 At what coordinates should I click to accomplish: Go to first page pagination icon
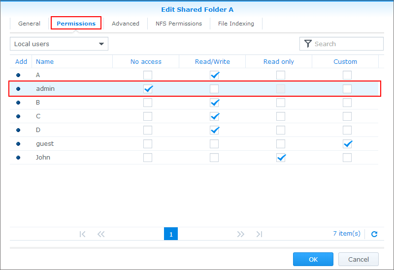(x=82, y=234)
